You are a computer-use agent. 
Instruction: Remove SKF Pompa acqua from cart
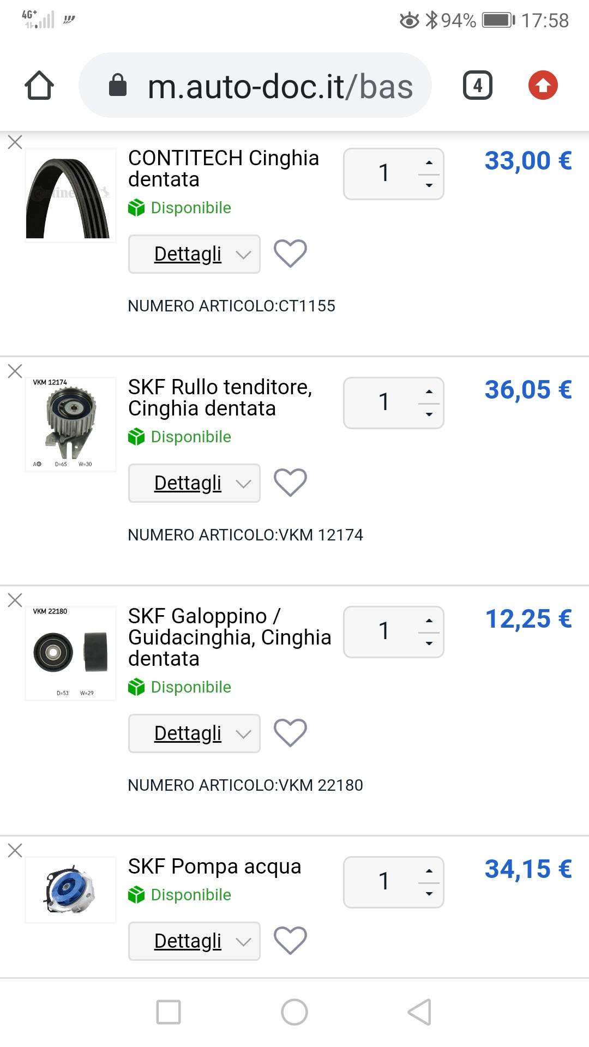pos(15,850)
